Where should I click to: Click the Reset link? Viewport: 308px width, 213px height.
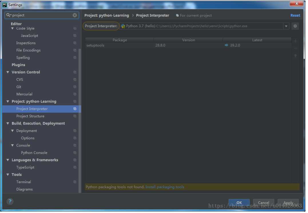pyautogui.click(x=295, y=15)
